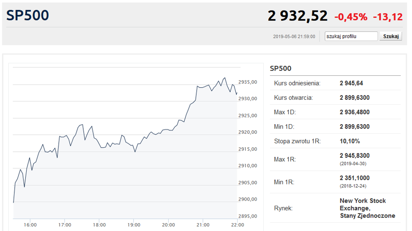This screenshot has height=231, width=412.
Task: Click the chart line peak near 21:40
Action: tap(225, 78)
